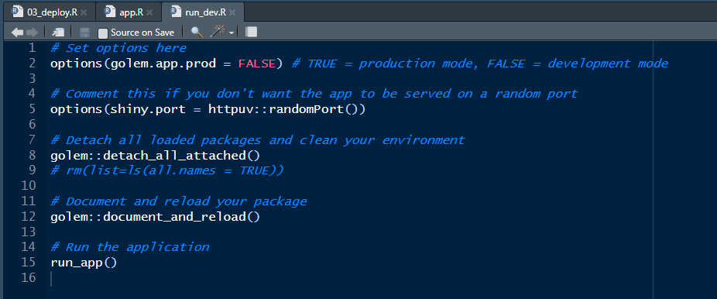Viewport: 717px width, 299px height.
Task: Click line number 12 in the gutter
Action: (x=29, y=216)
